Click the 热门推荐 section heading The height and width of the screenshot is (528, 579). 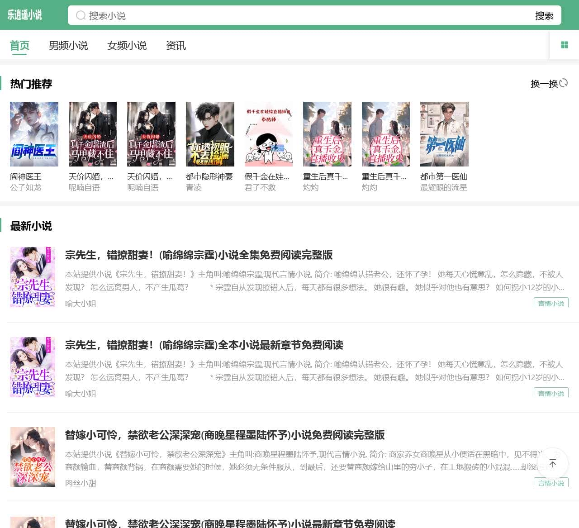[x=31, y=84]
